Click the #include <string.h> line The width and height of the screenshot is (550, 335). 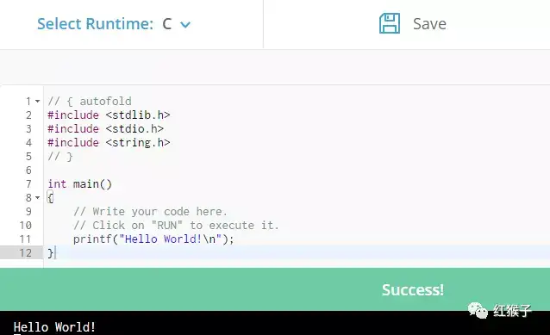click(109, 143)
